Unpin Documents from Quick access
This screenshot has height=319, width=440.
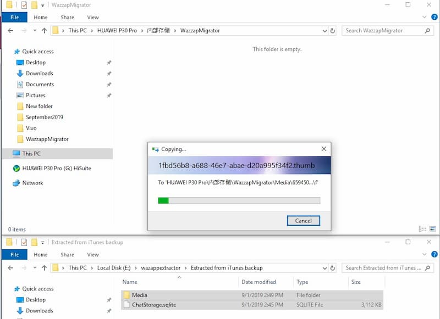109,85
